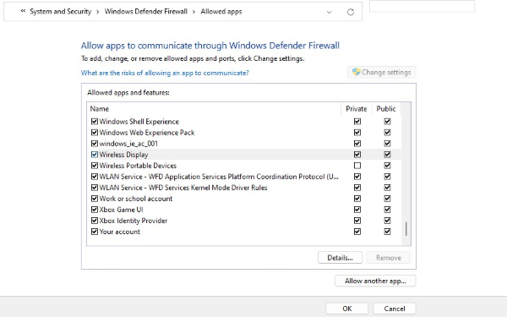Click Allow another app... button

tap(375, 281)
